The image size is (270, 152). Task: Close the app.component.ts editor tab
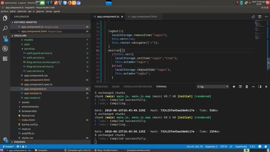[122, 17]
